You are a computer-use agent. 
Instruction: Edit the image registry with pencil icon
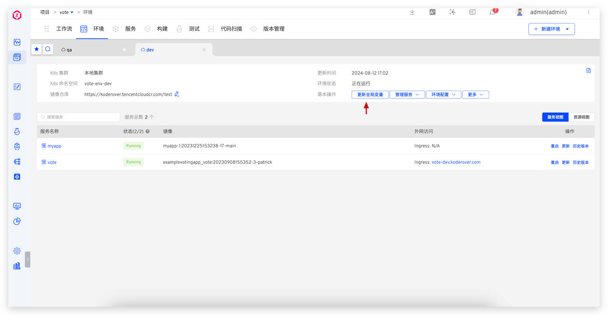(x=177, y=94)
